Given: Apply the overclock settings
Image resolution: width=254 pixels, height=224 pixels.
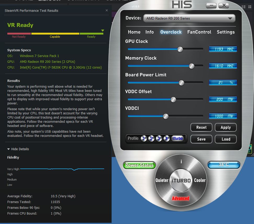Looking at the screenshot, I should [x=226, y=127].
